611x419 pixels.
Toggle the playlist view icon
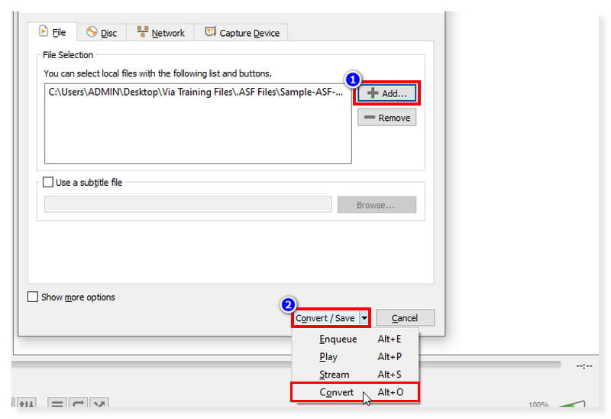(57, 404)
